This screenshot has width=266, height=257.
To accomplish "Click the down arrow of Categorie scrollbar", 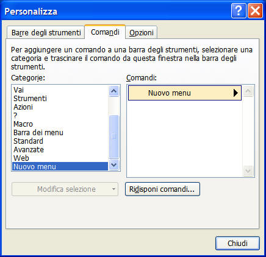I will pos(113,164).
